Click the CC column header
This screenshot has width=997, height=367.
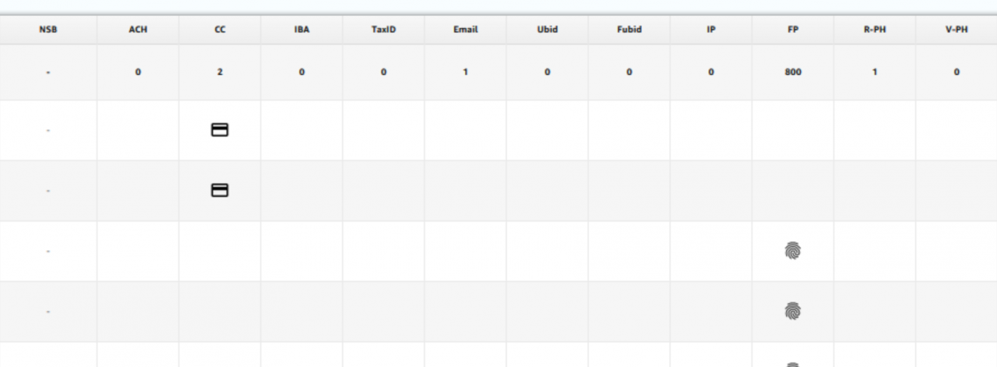coord(220,30)
